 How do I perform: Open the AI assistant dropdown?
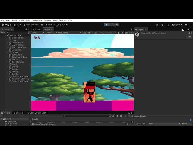49,25
